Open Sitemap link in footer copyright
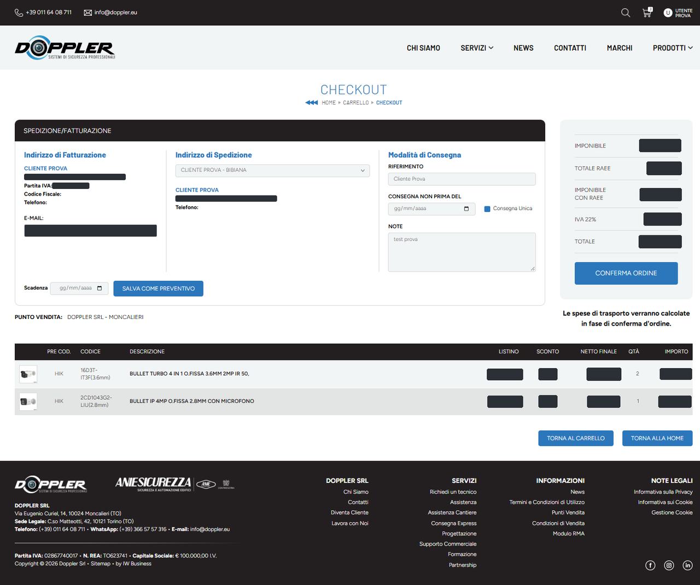This screenshot has height=585, width=700. pos(100,564)
